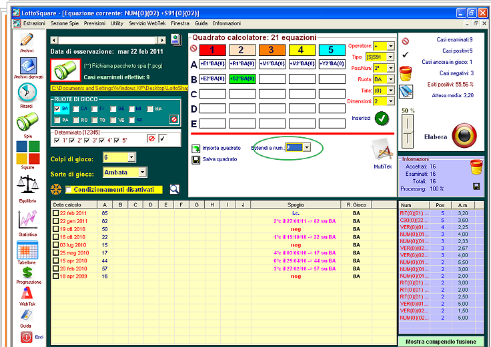This screenshot has width=491, height=347.
Task: Click Richiama pacchetto spia flashlight button
Action: (x=65, y=71)
